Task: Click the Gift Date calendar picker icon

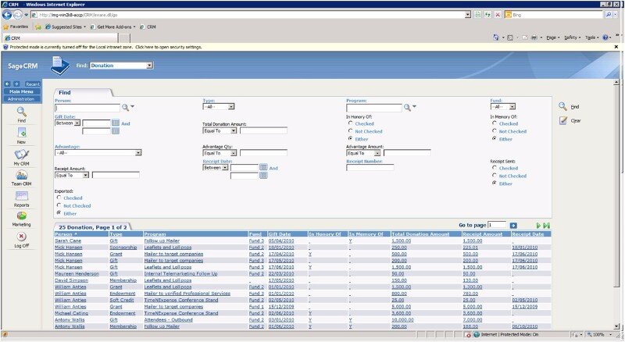Action: [116, 123]
